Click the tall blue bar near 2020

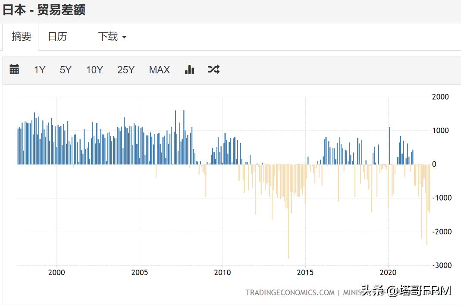click(x=389, y=145)
